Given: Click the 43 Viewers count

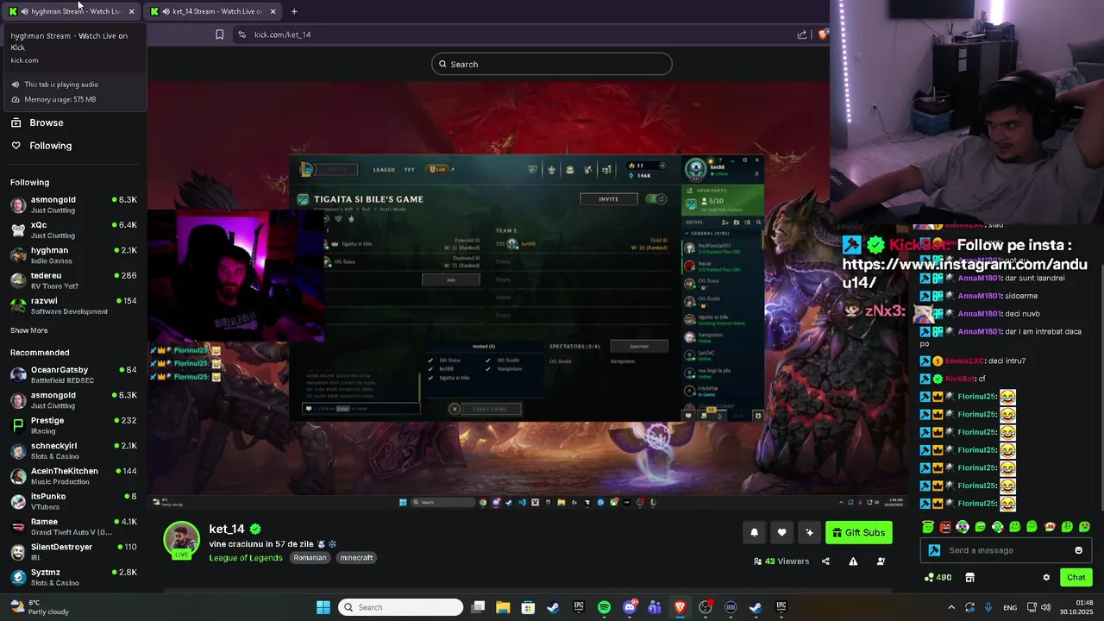Looking at the screenshot, I should (781, 561).
